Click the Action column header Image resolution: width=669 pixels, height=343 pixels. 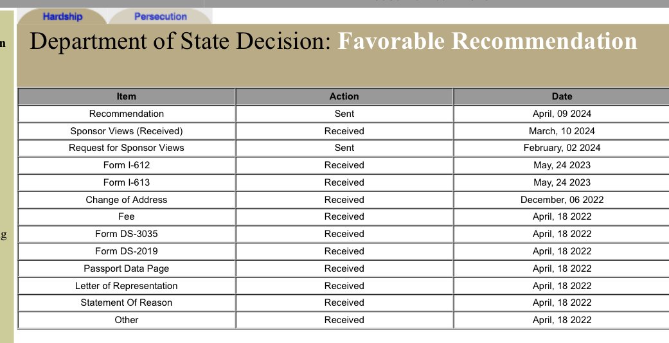pos(344,96)
